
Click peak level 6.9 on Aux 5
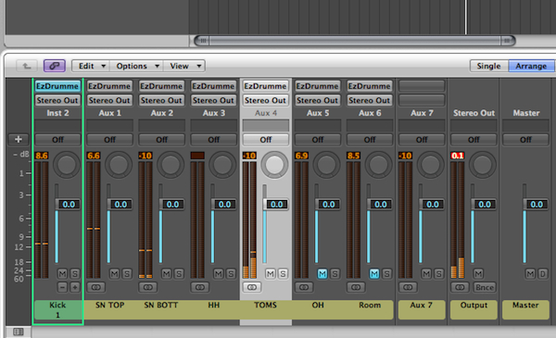[301, 156]
